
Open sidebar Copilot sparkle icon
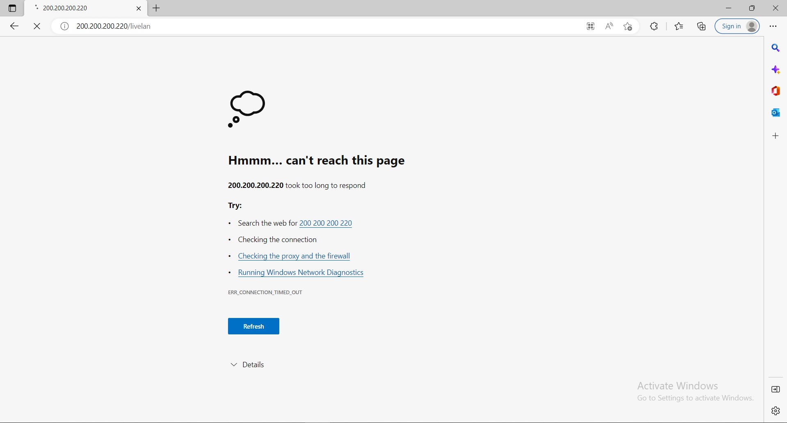[x=776, y=70]
